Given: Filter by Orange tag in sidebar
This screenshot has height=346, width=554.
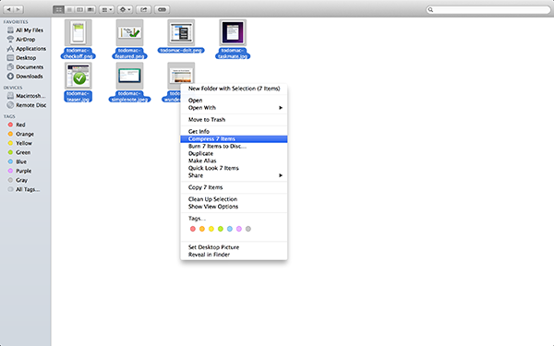Looking at the screenshot, I should (x=26, y=134).
